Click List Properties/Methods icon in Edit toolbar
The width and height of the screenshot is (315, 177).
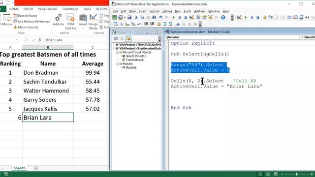[x=115, y=24]
